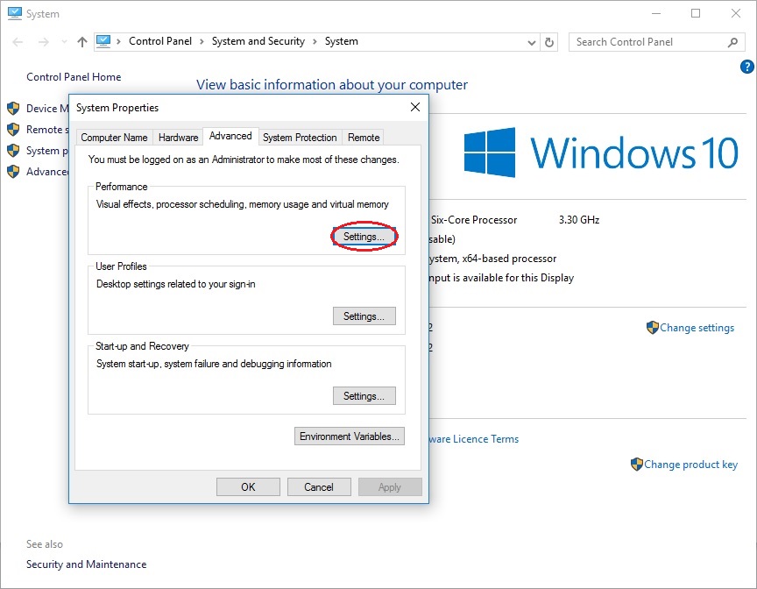Image resolution: width=757 pixels, height=589 pixels.
Task: Click System breadcrumb in address bar
Action: 342,41
